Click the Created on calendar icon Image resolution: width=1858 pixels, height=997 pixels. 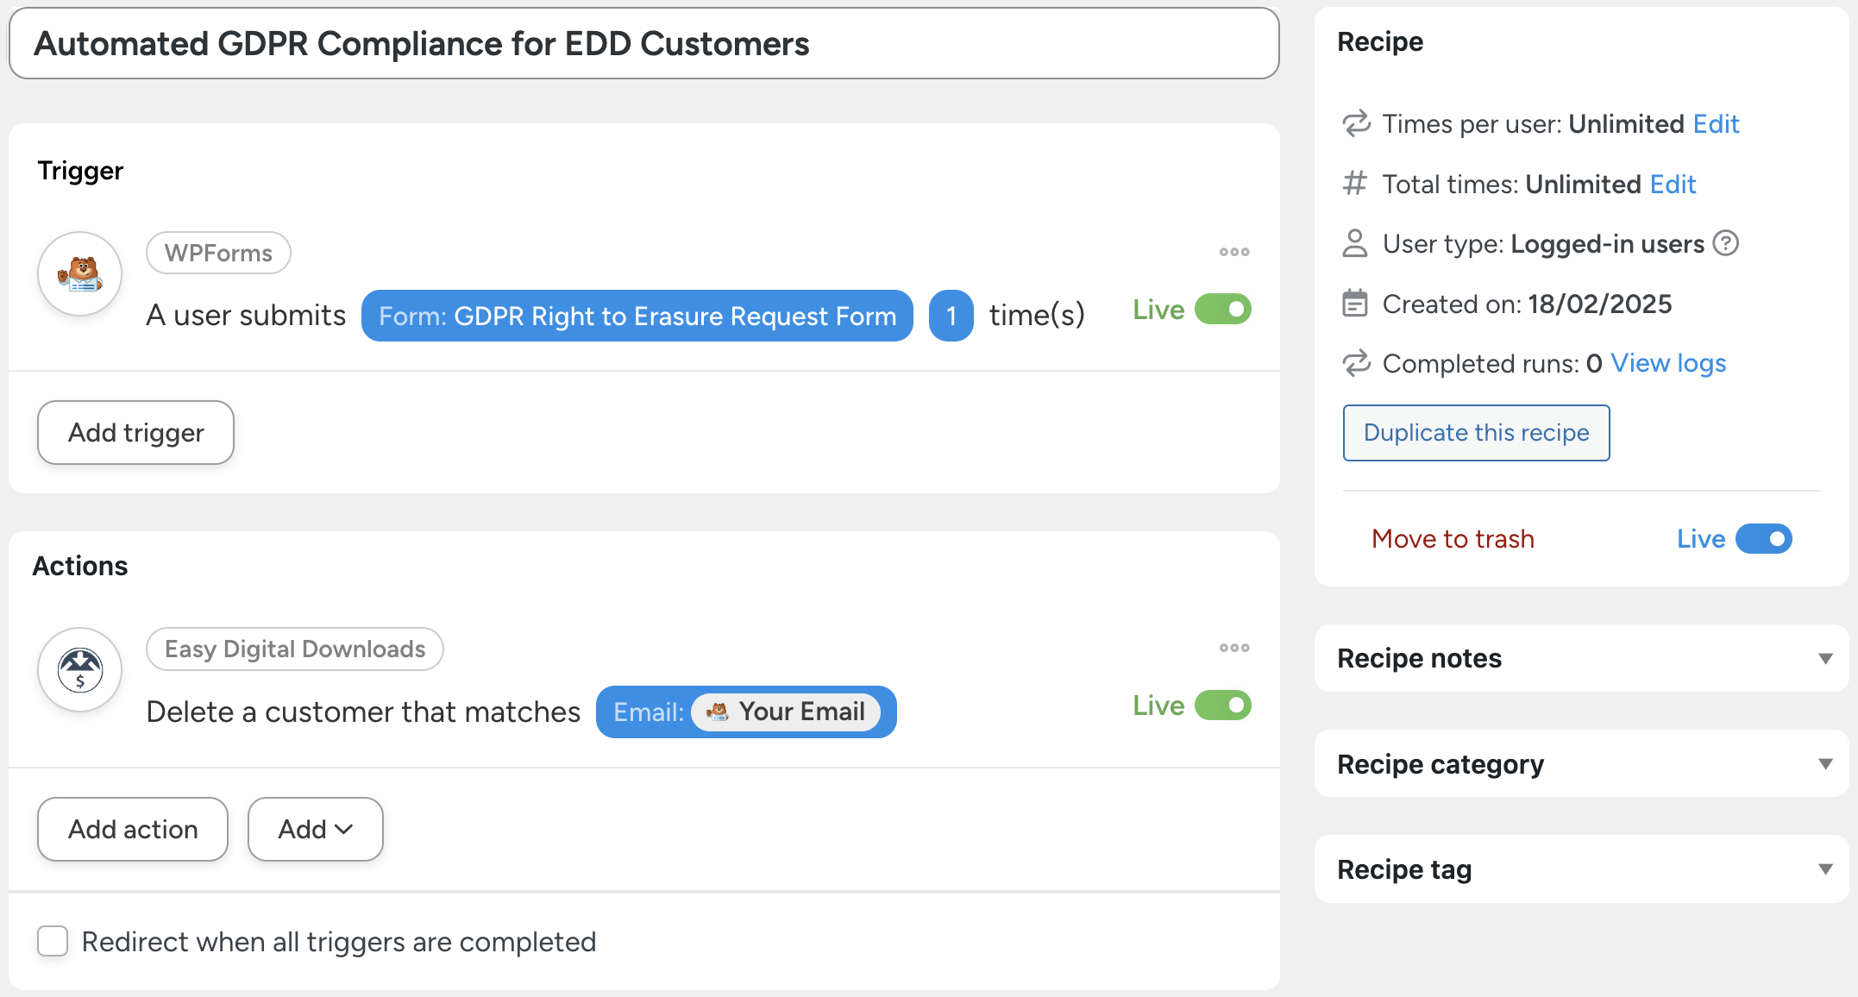coord(1355,304)
